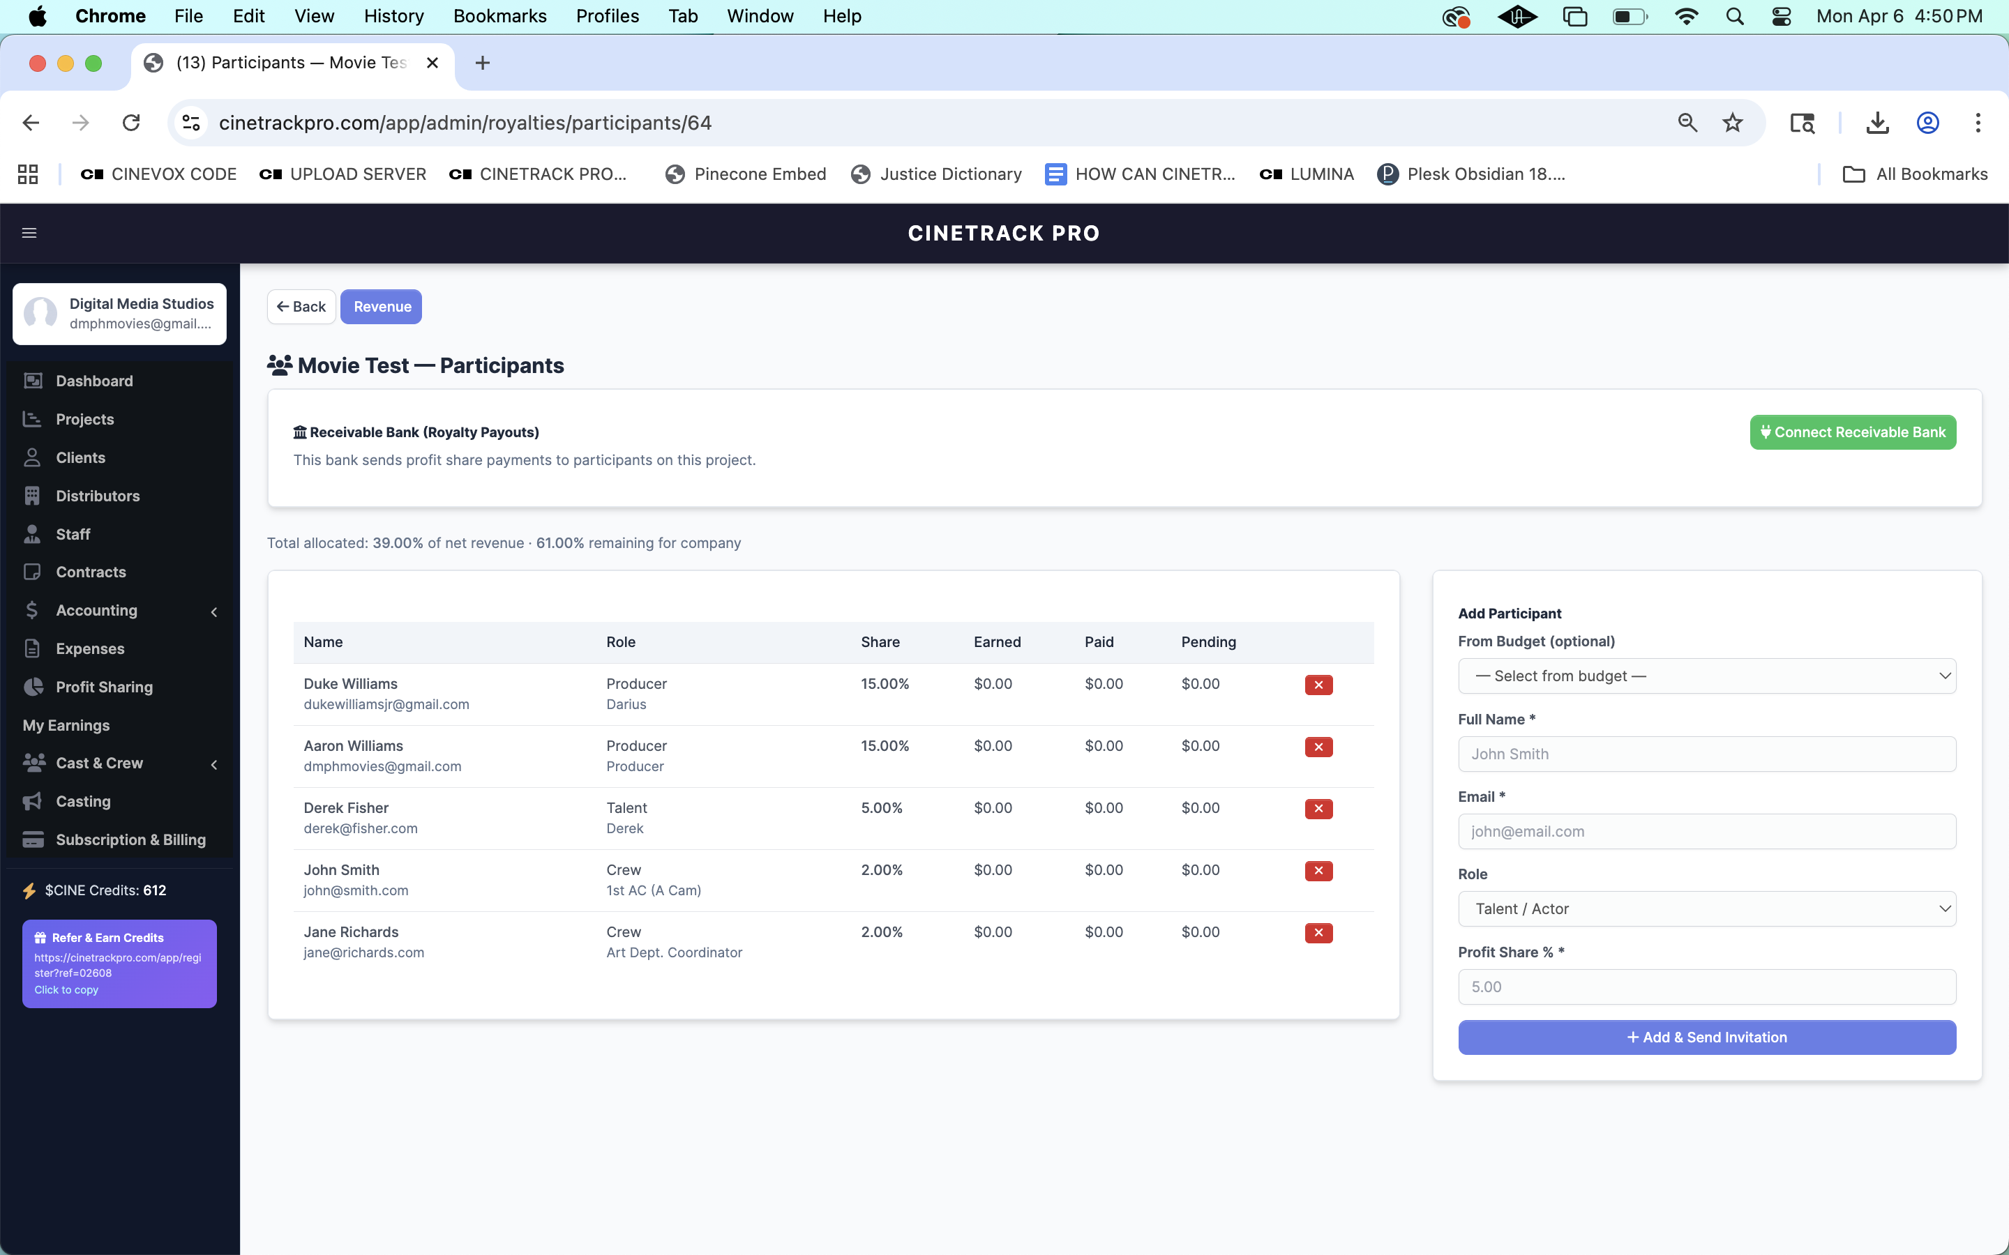Viewport: 2009px width, 1255px height.
Task: Switch to the Revenue tab
Action: coord(381,307)
